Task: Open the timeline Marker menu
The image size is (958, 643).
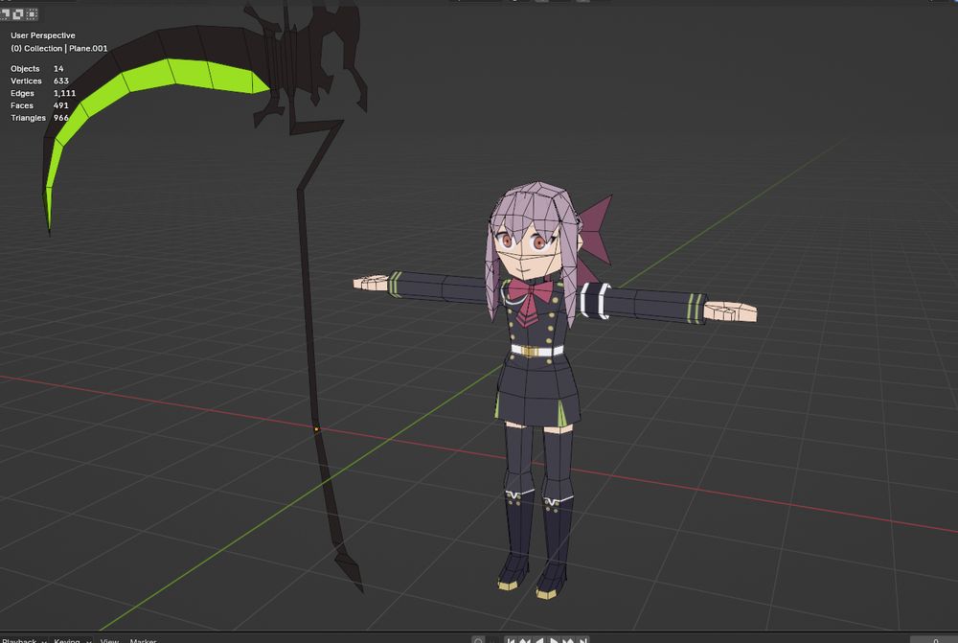Action: pyautogui.click(x=143, y=640)
